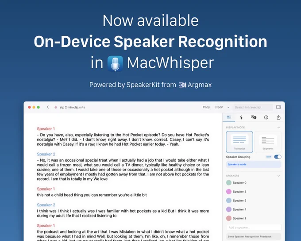Copy the transcript with Copy button
301x241 pixels.
[206, 107]
